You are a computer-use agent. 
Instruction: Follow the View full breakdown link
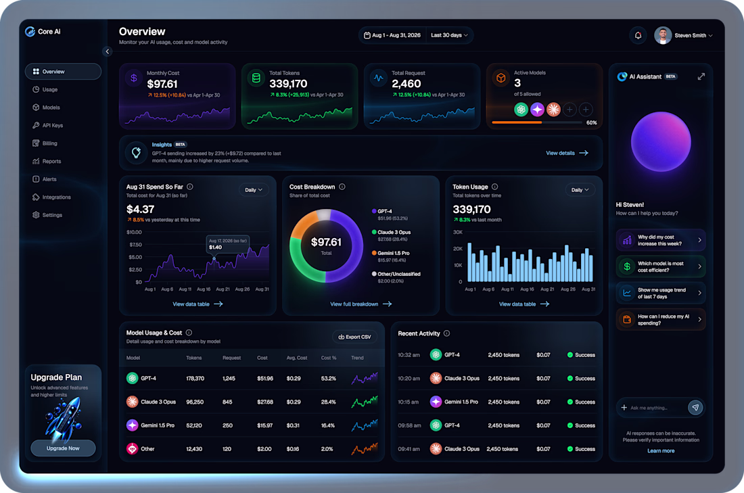click(361, 304)
